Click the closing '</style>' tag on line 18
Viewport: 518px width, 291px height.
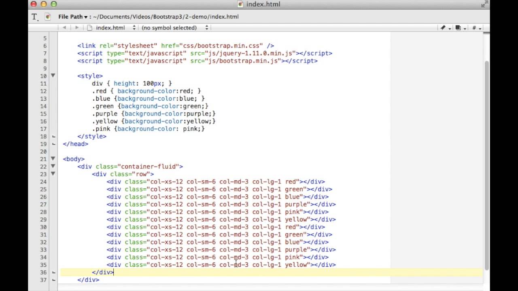[92, 136]
